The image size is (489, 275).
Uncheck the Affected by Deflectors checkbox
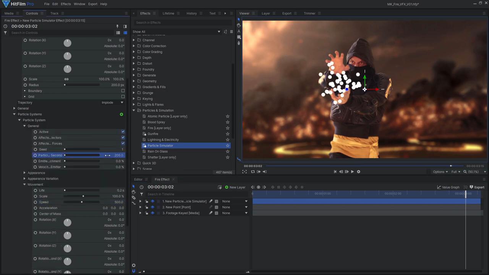[123, 137]
